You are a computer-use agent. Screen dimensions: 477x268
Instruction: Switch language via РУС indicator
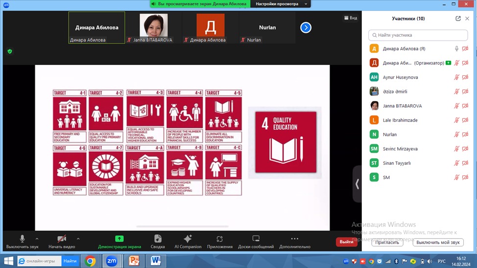tap(442, 261)
